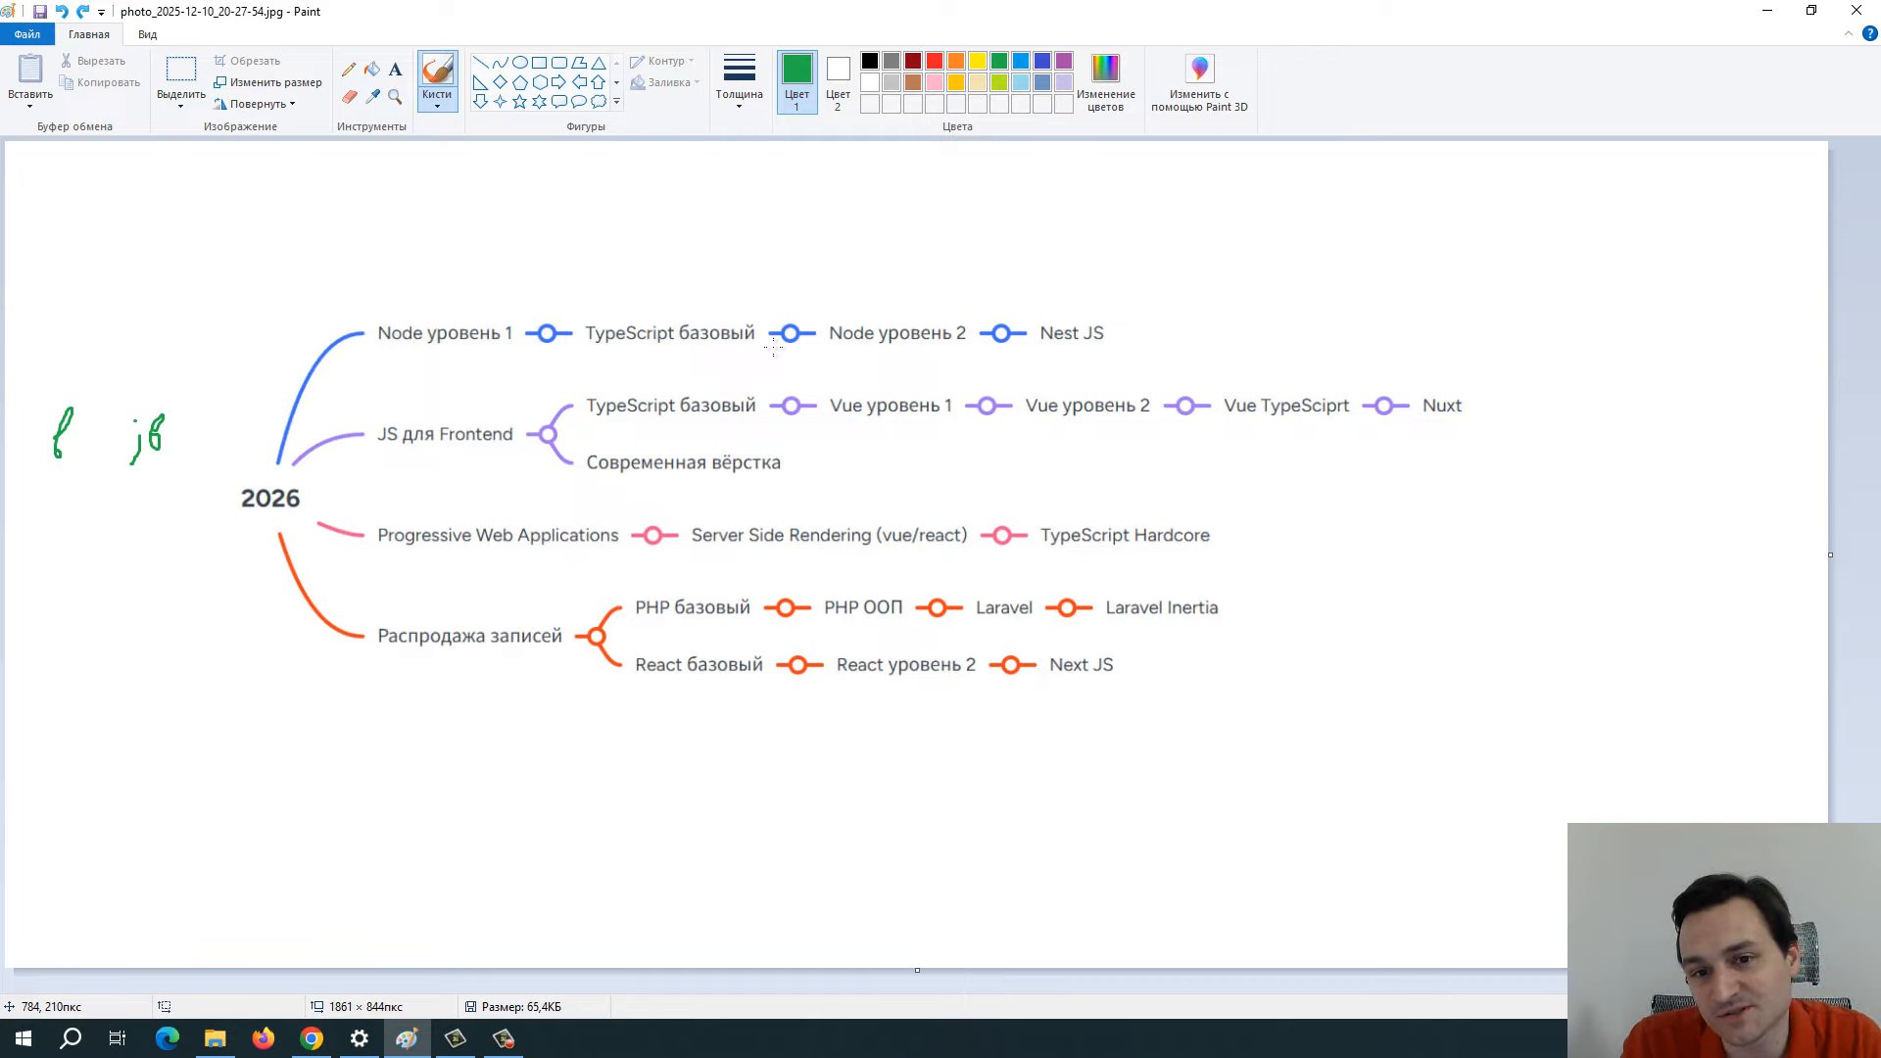Pick the bright red color swatch
The height and width of the screenshot is (1058, 1881).
coord(935,61)
